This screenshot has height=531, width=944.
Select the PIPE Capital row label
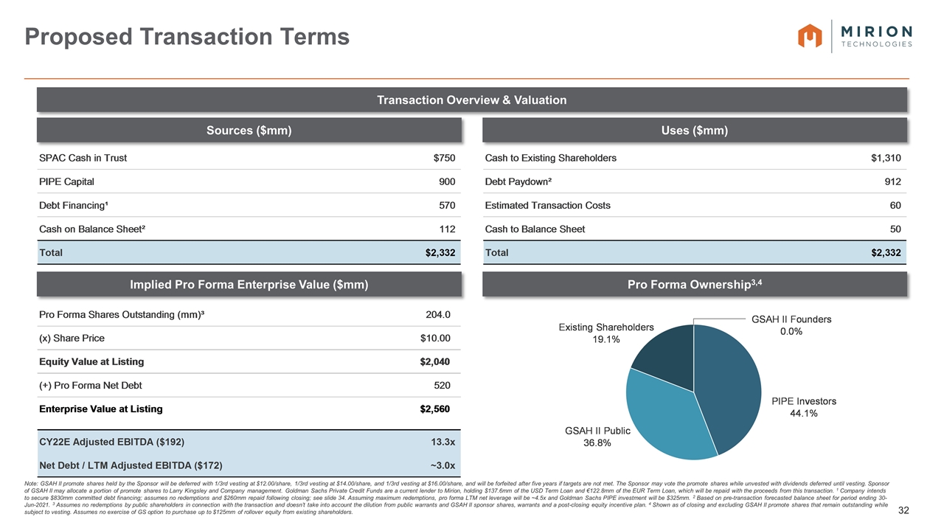(66, 181)
